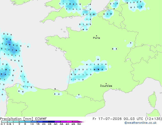Pick the 45–50 mm legend color swatch

tap(75, 122)
